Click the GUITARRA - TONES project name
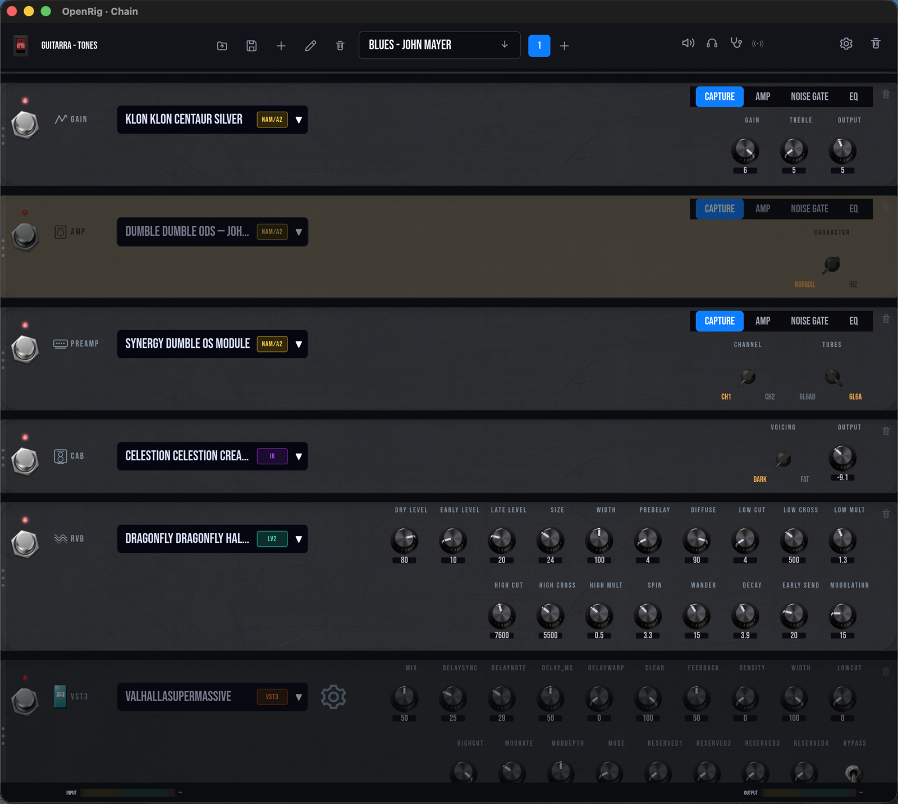Image resolution: width=898 pixels, height=804 pixels. [x=69, y=45]
